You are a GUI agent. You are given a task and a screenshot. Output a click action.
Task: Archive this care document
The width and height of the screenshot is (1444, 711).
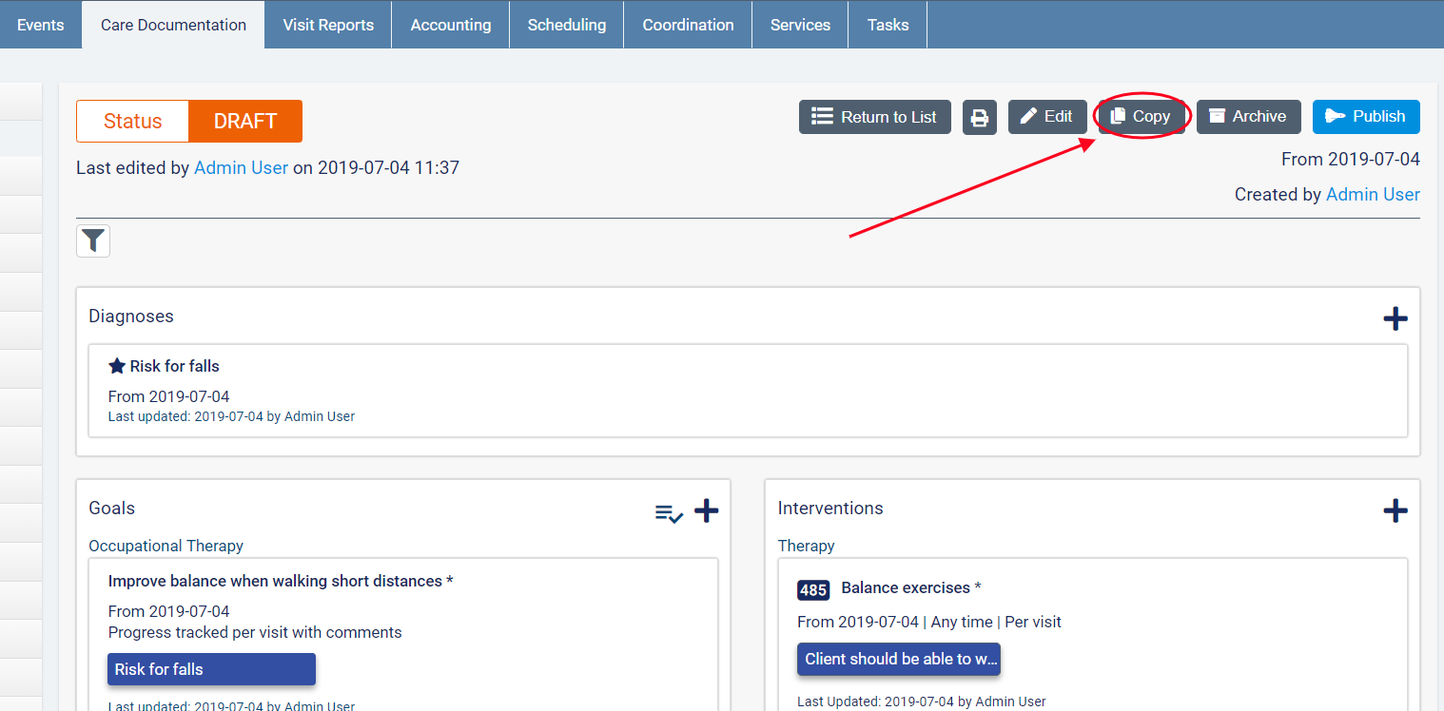click(1248, 117)
